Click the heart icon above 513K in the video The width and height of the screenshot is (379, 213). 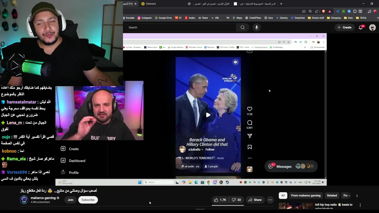(250, 109)
